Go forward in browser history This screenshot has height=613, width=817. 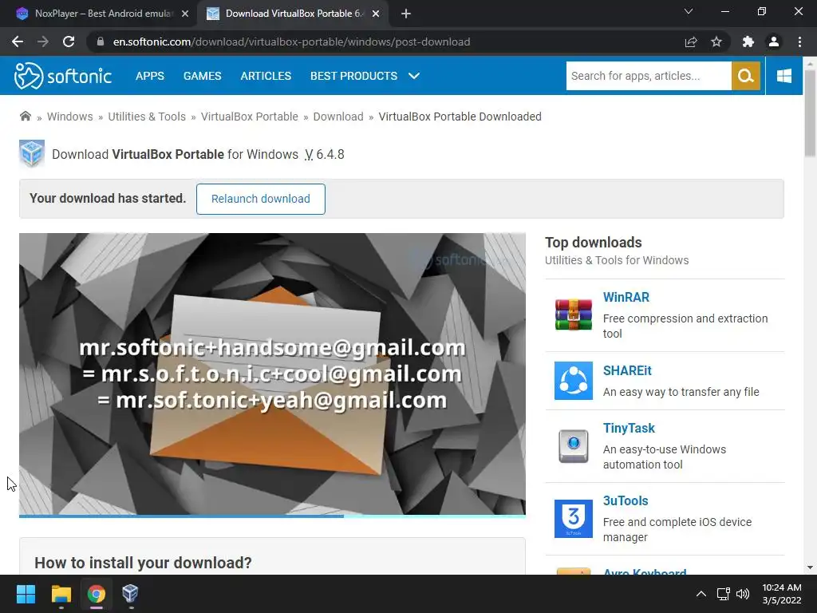click(x=43, y=42)
